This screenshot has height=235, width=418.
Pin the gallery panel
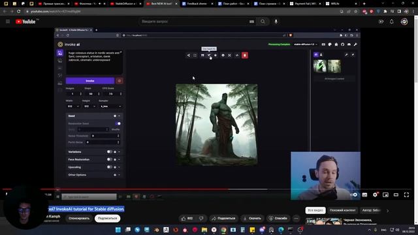(353, 55)
